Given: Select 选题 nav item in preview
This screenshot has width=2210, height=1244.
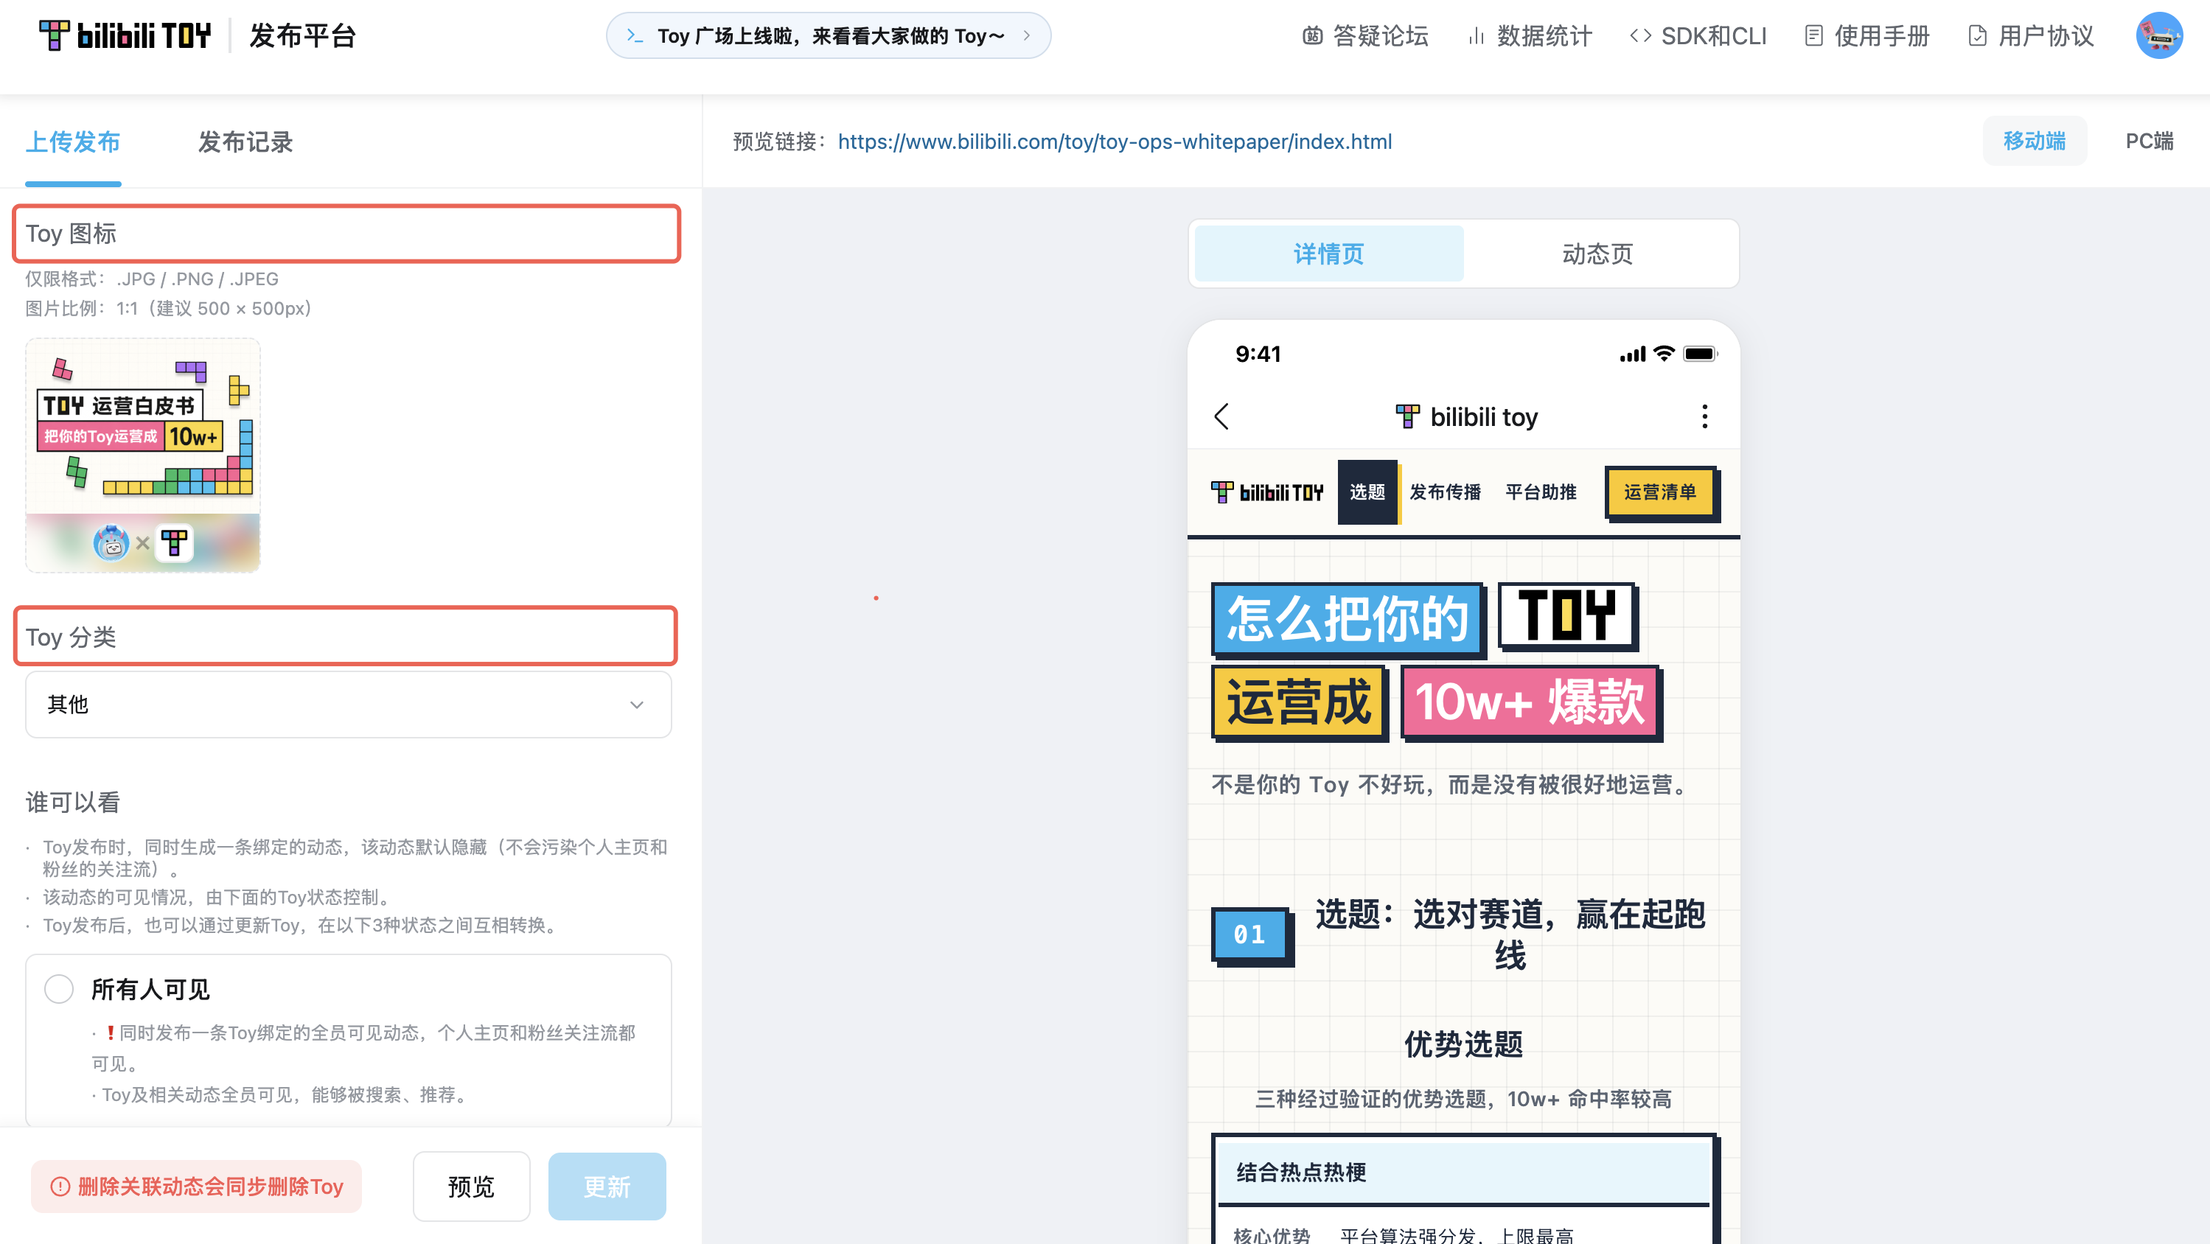Looking at the screenshot, I should tap(1367, 492).
